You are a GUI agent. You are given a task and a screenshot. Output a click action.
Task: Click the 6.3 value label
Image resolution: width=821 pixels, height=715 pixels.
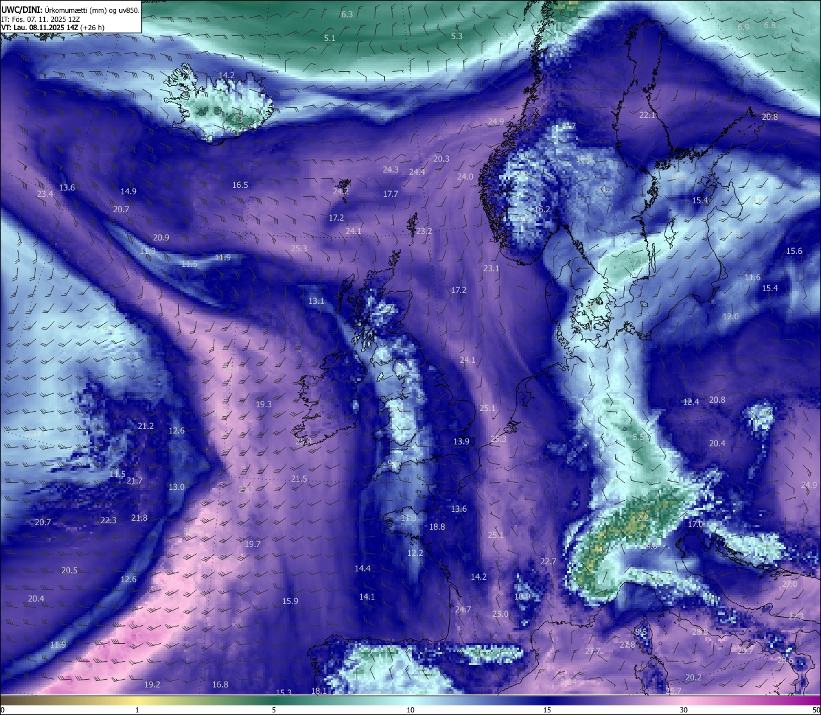pos(347,14)
